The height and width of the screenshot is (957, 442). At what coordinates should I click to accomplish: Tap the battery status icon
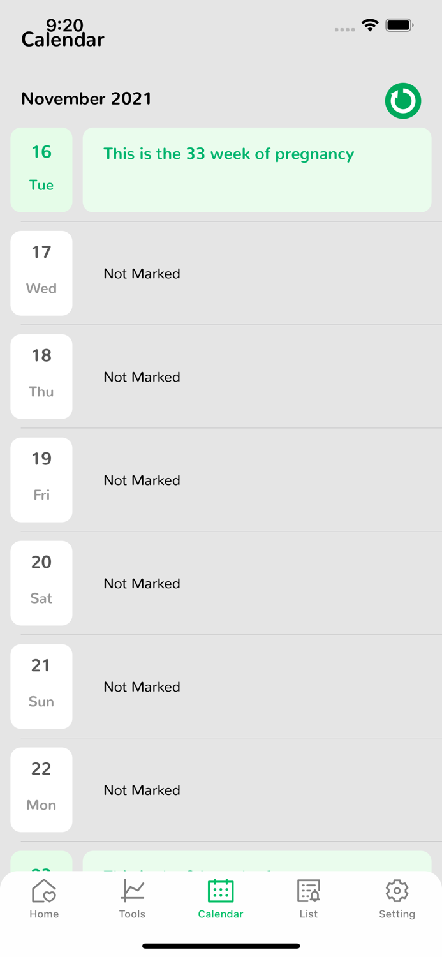(399, 26)
